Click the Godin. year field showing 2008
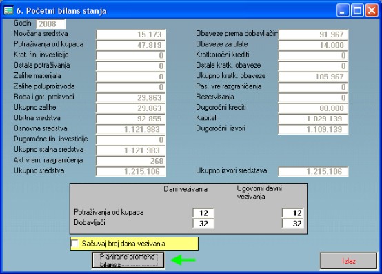382x274 pixels. click(51, 24)
